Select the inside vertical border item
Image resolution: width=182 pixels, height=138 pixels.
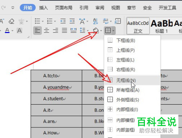[121, 130]
